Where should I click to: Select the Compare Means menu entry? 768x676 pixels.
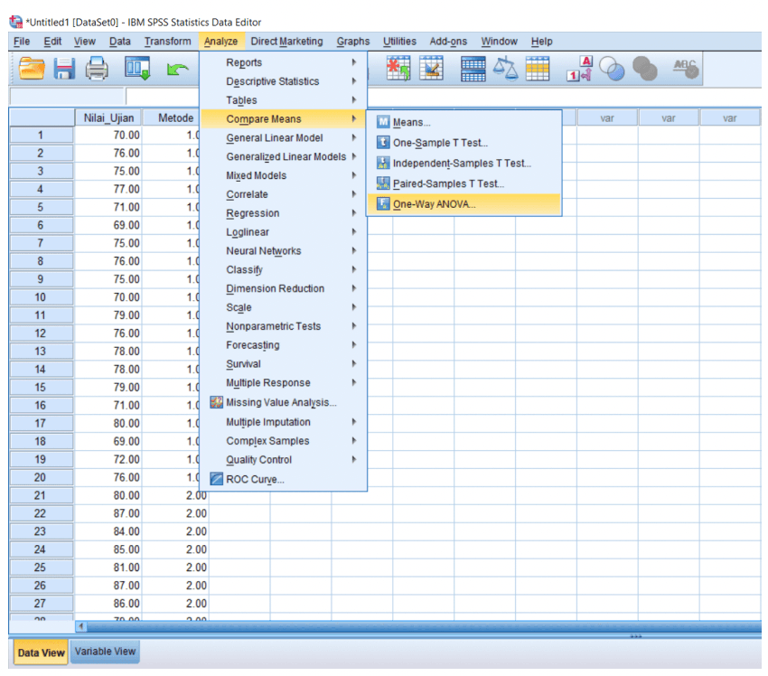(x=284, y=118)
